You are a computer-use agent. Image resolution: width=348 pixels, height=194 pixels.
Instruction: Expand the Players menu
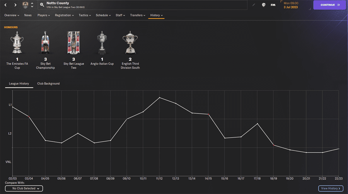(x=44, y=15)
